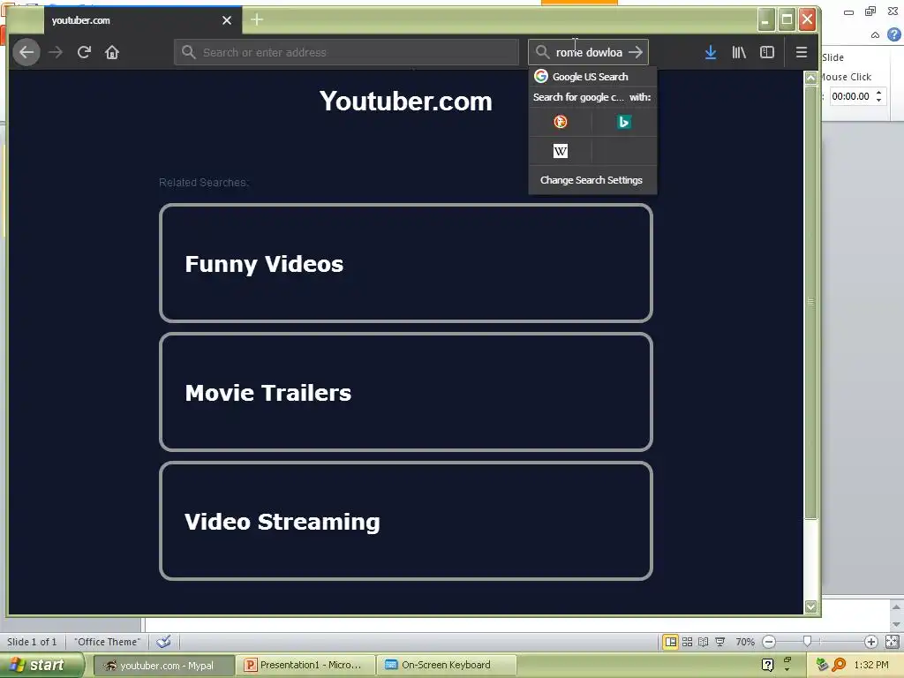
Task: Click the forward navigation arrow
Action: [x=56, y=52]
